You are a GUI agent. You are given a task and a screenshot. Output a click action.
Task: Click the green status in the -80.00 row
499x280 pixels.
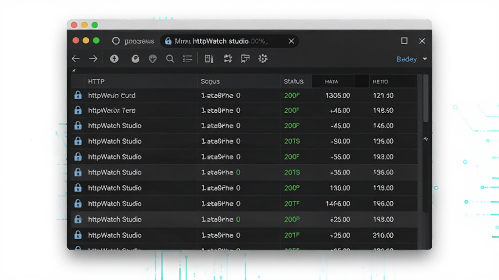point(292,141)
